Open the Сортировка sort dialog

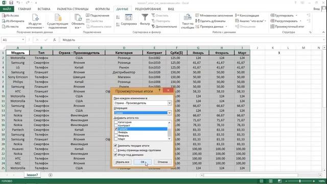(129, 20)
